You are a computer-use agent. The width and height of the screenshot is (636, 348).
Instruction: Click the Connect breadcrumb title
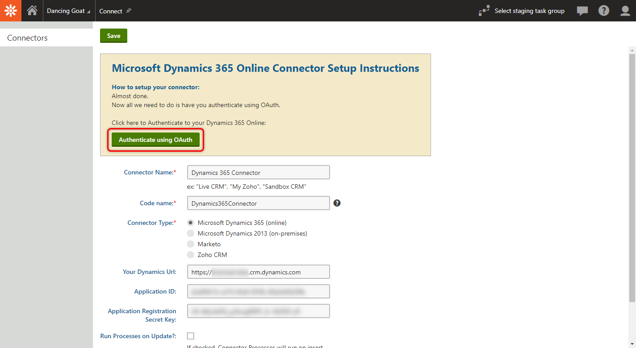[x=111, y=11]
